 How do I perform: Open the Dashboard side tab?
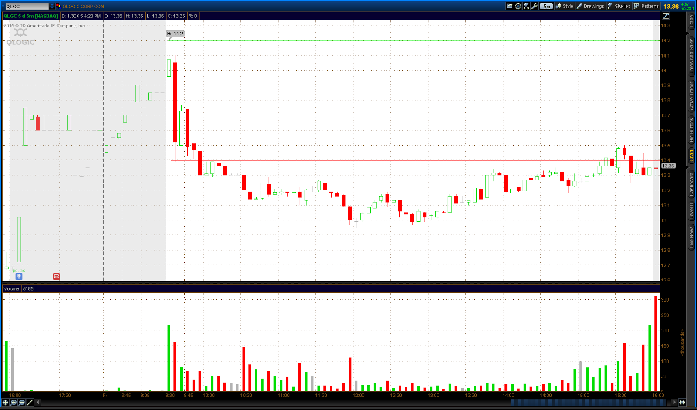click(691, 184)
